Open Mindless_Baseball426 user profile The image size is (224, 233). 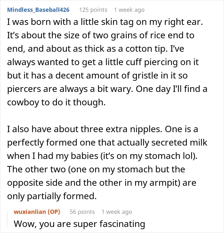[38, 10]
